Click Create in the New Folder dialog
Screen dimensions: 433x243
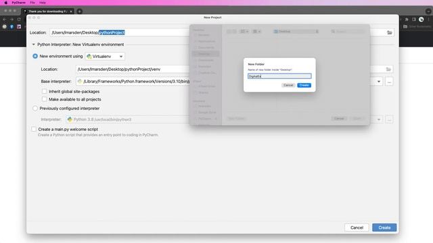pos(304,85)
